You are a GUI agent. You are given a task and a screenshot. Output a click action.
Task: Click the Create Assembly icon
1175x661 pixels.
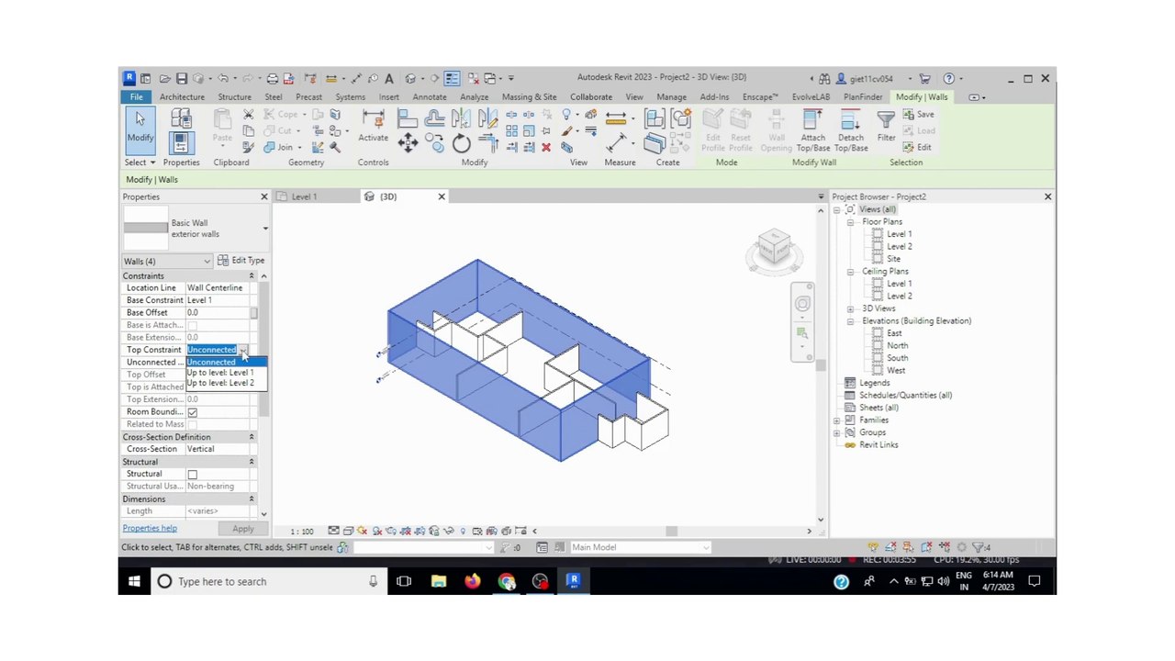(x=655, y=118)
